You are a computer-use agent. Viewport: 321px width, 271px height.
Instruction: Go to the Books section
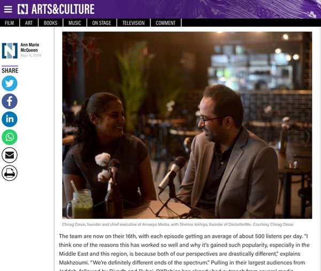(x=51, y=23)
